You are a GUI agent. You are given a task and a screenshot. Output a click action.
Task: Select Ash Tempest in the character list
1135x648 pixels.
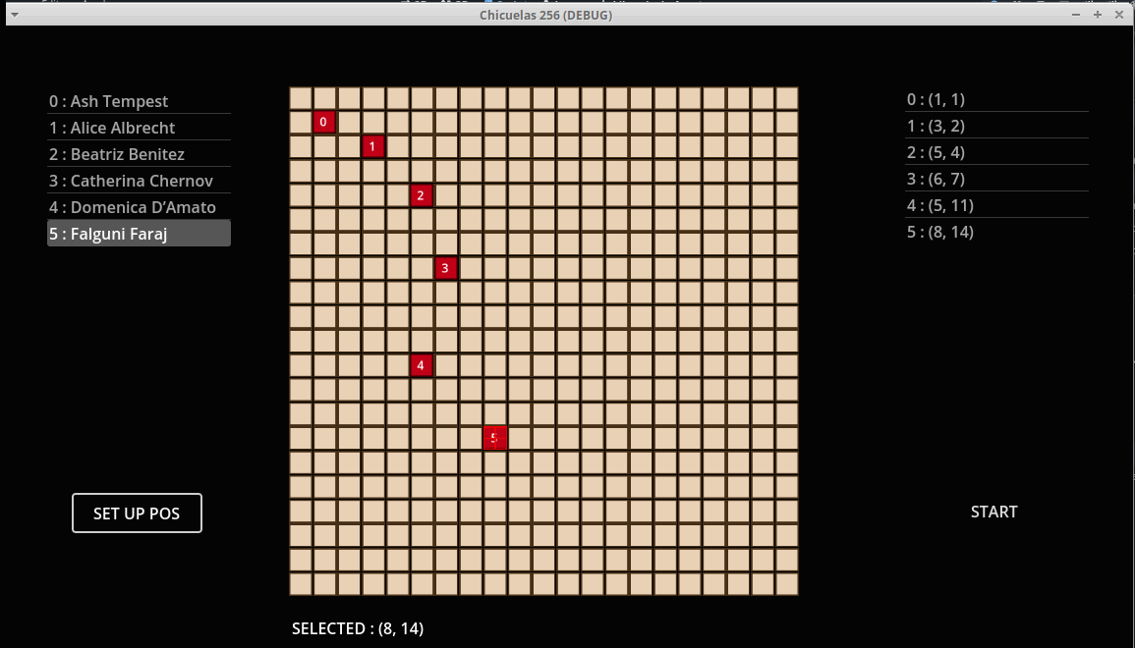[139, 101]
